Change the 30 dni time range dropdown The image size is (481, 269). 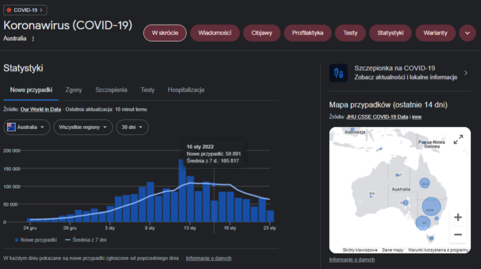132,127
